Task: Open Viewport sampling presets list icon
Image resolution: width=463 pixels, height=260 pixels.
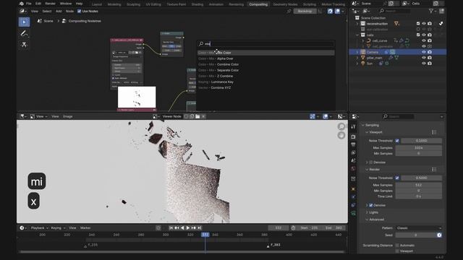Action: [434, 132]
